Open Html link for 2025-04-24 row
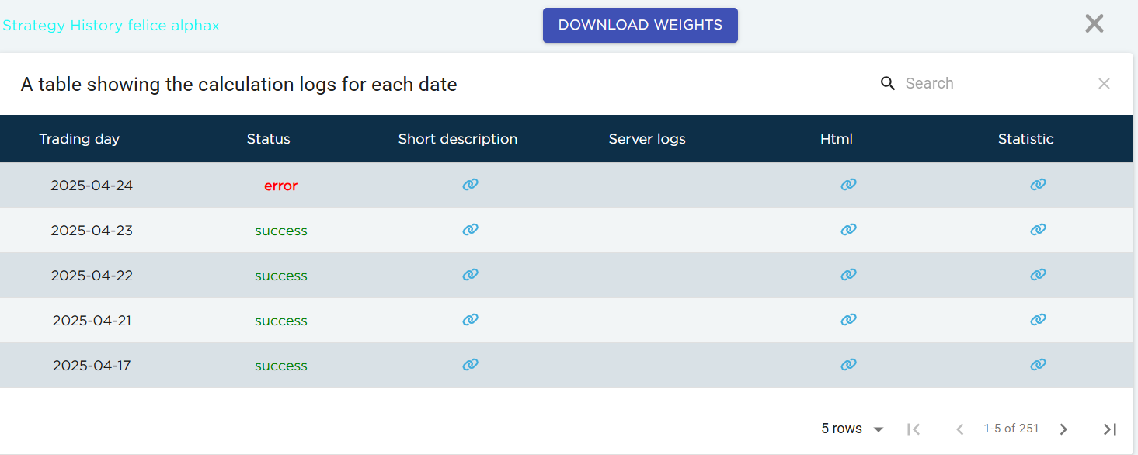This screenshot has width=1138, height=455. (848, 185)
